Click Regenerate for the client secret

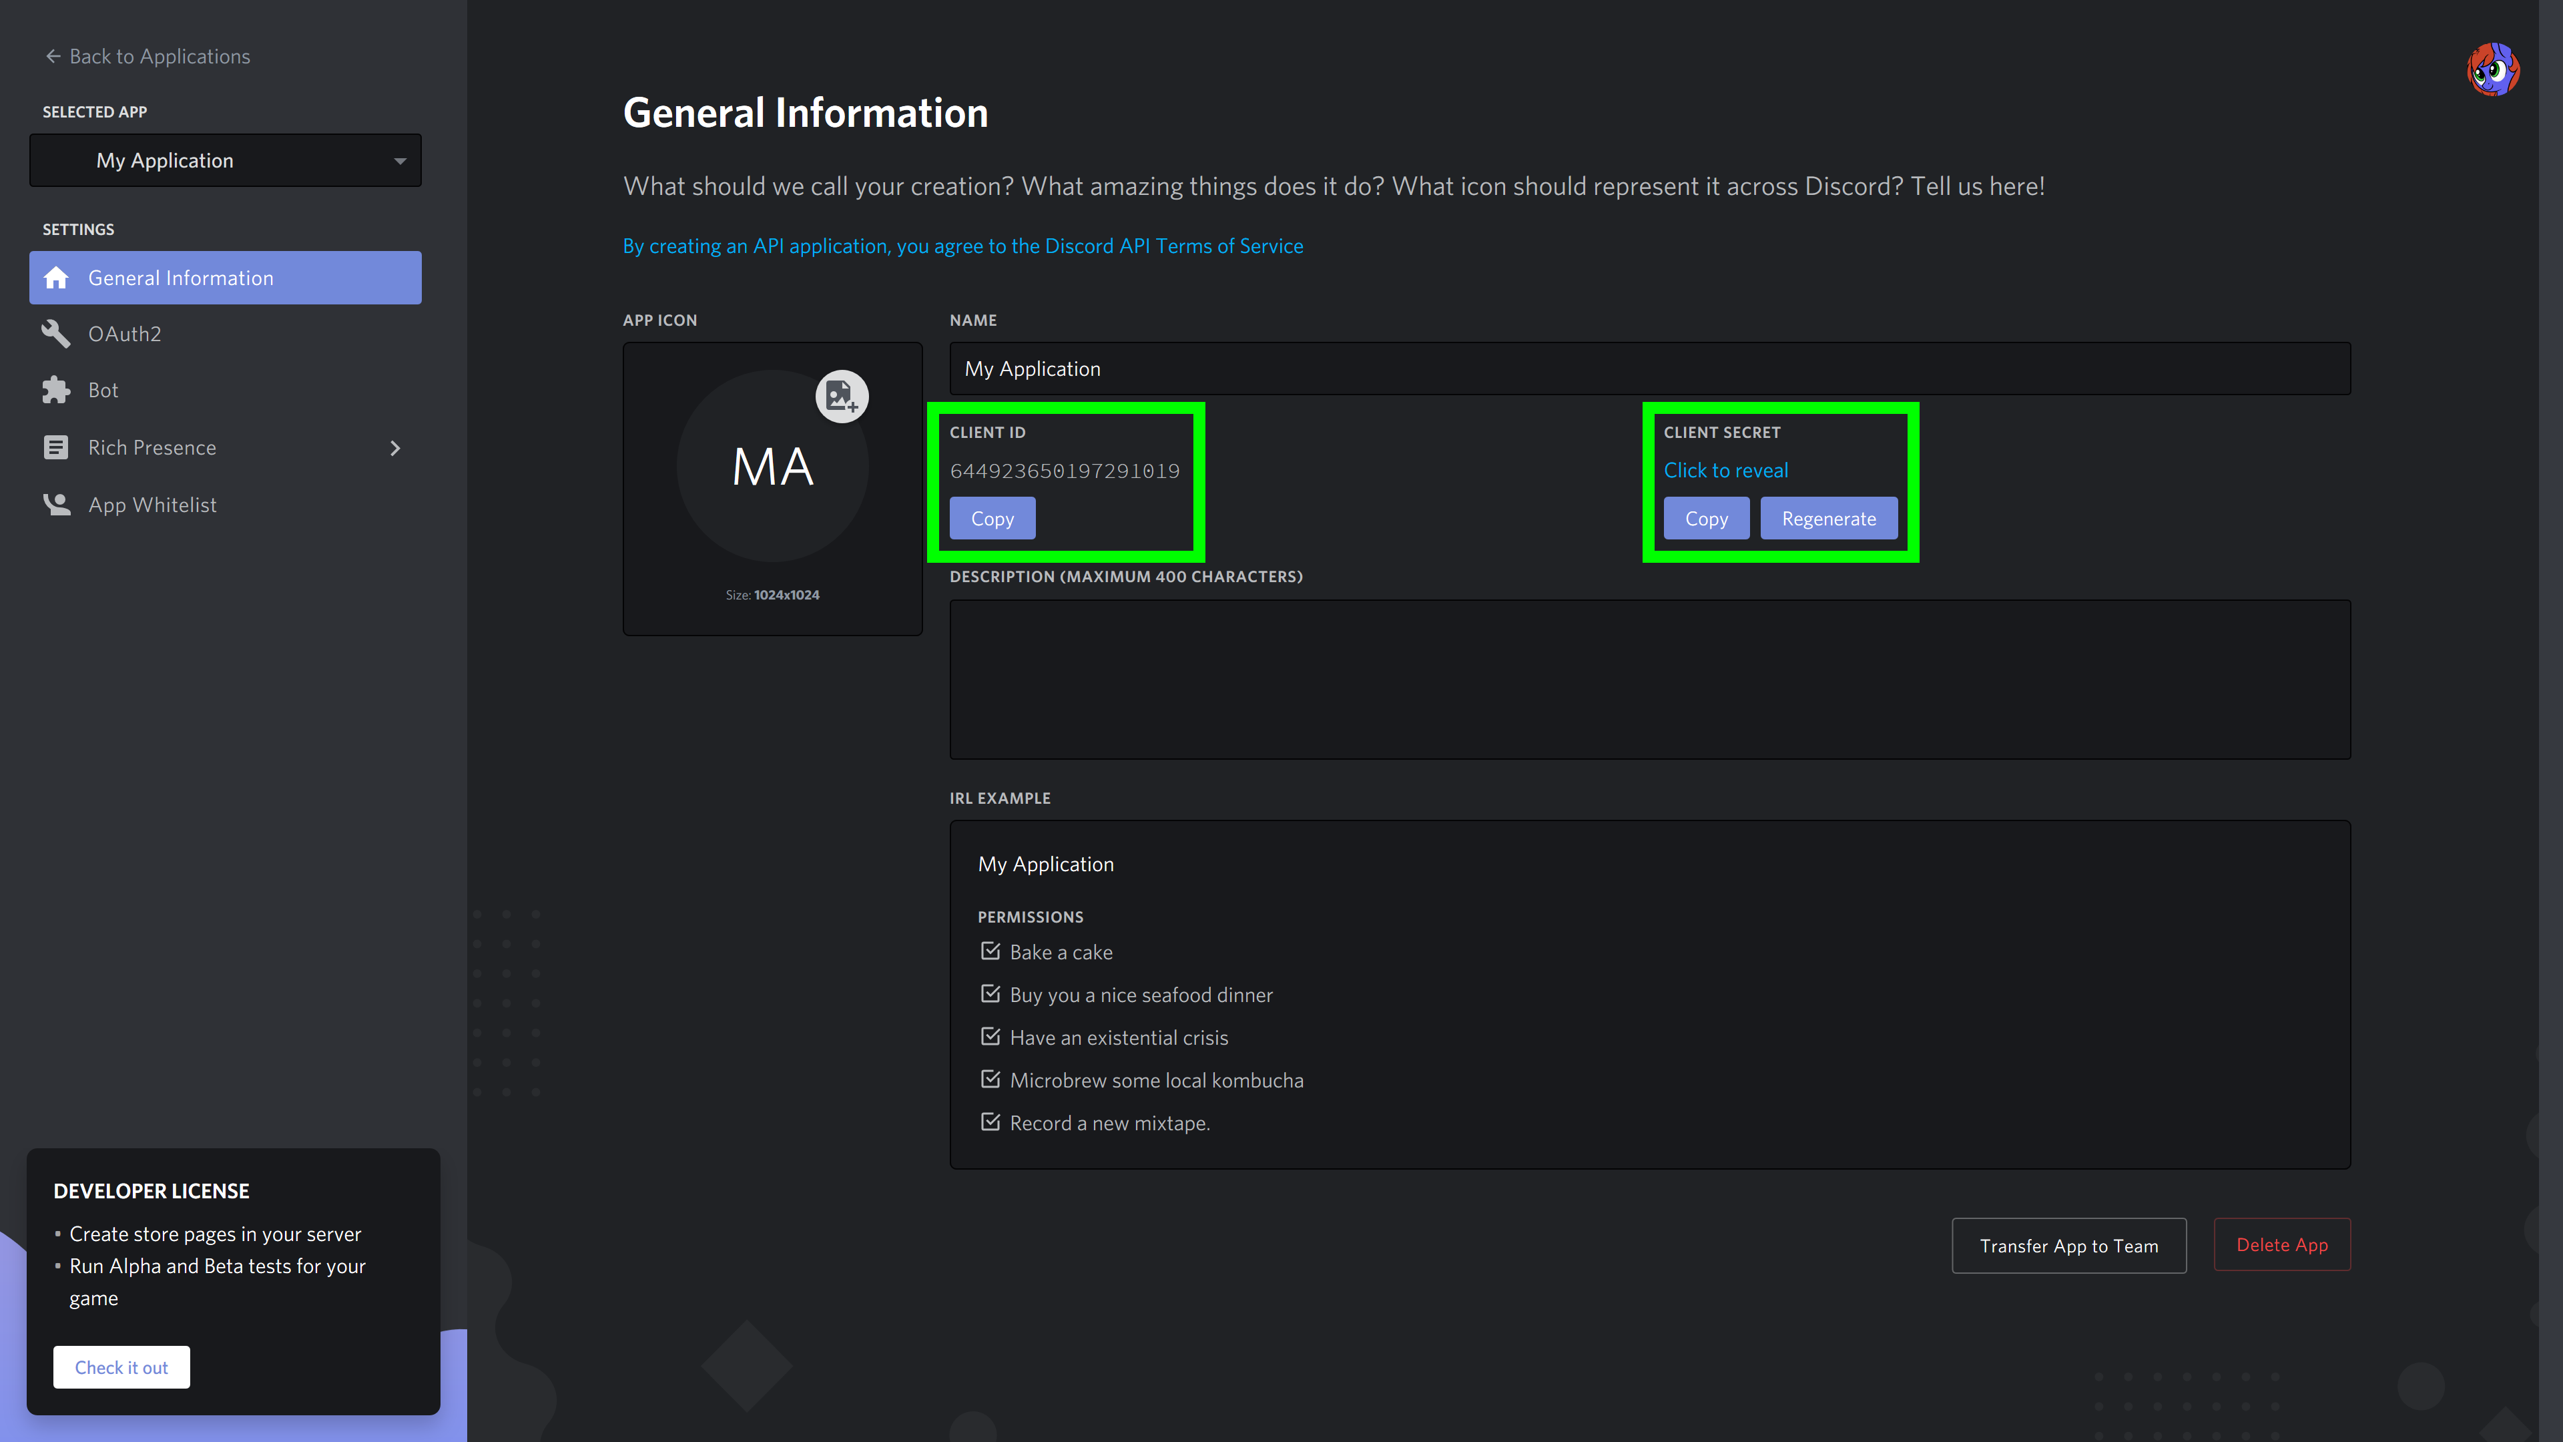pyautogui.click(x=1827, y=519)
